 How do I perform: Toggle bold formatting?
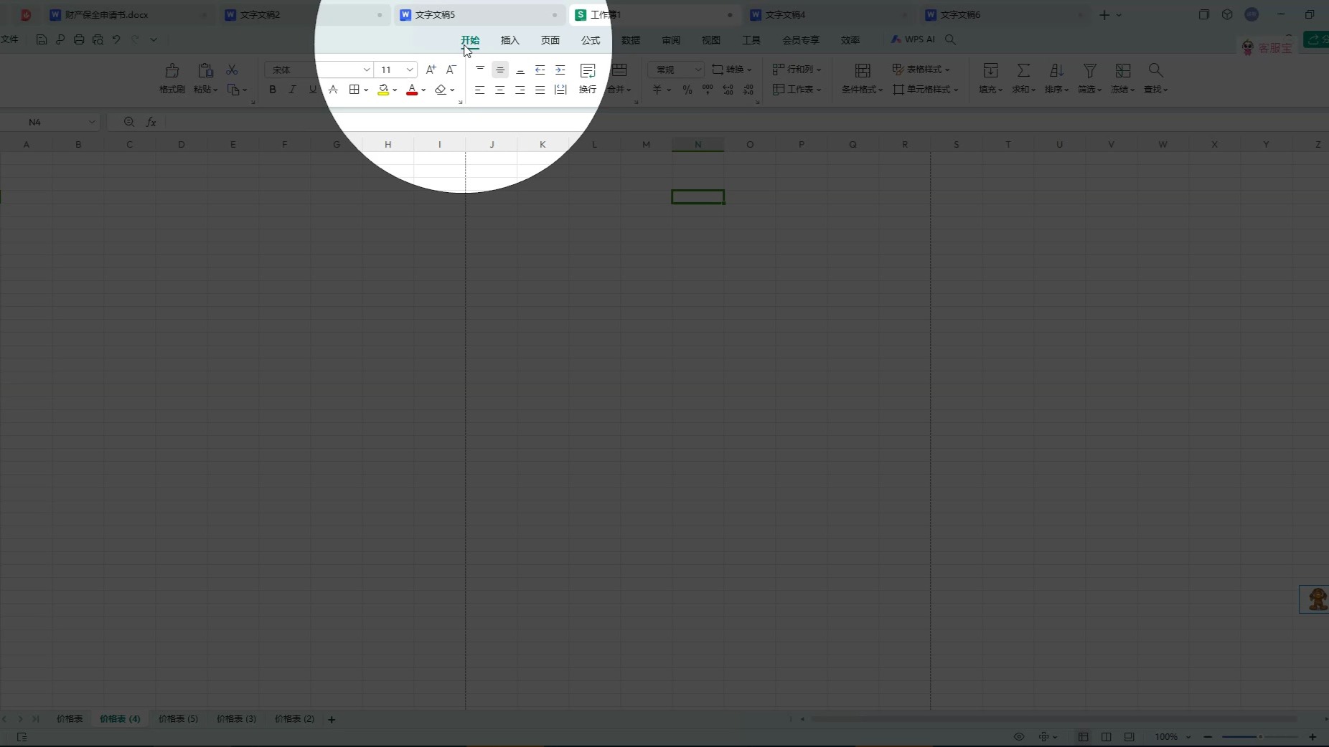(x=272, y=90)
